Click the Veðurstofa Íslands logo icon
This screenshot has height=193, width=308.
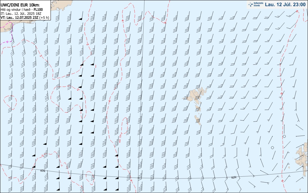pos(250,5)
